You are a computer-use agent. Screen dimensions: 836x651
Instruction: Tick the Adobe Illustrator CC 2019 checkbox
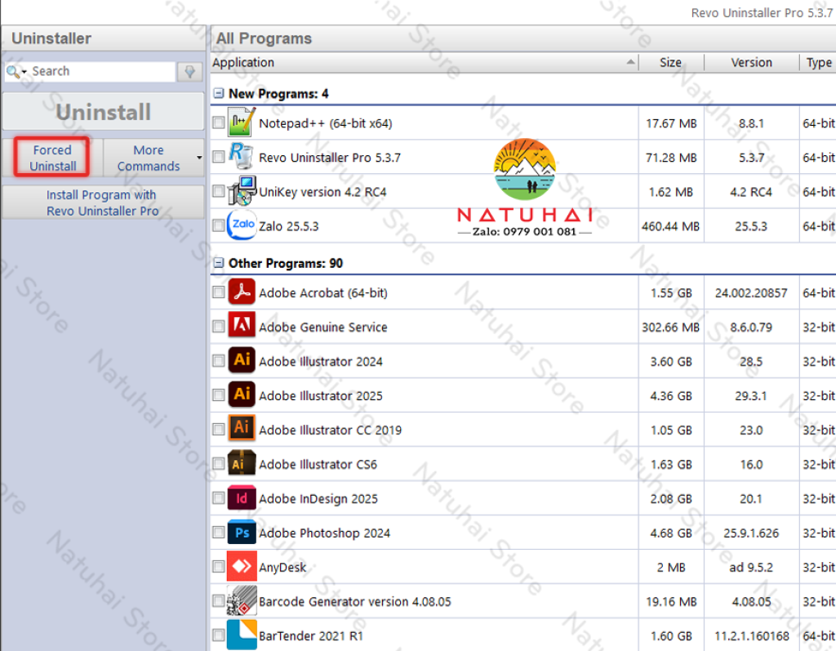[218, 430]
